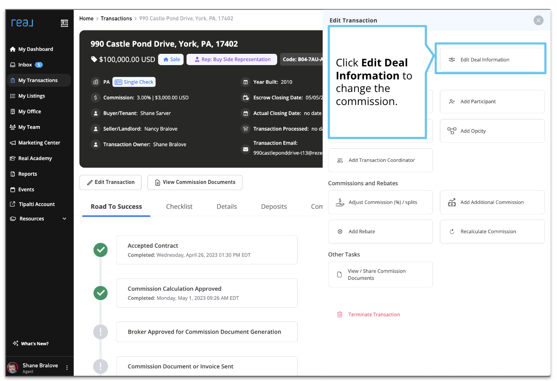
Task: Click the Edit Transaction button
Action: pos(110,182)
